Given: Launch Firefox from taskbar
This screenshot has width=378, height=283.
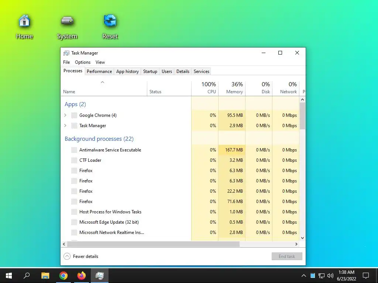Looking at the screenshot, I should point(82,276).
